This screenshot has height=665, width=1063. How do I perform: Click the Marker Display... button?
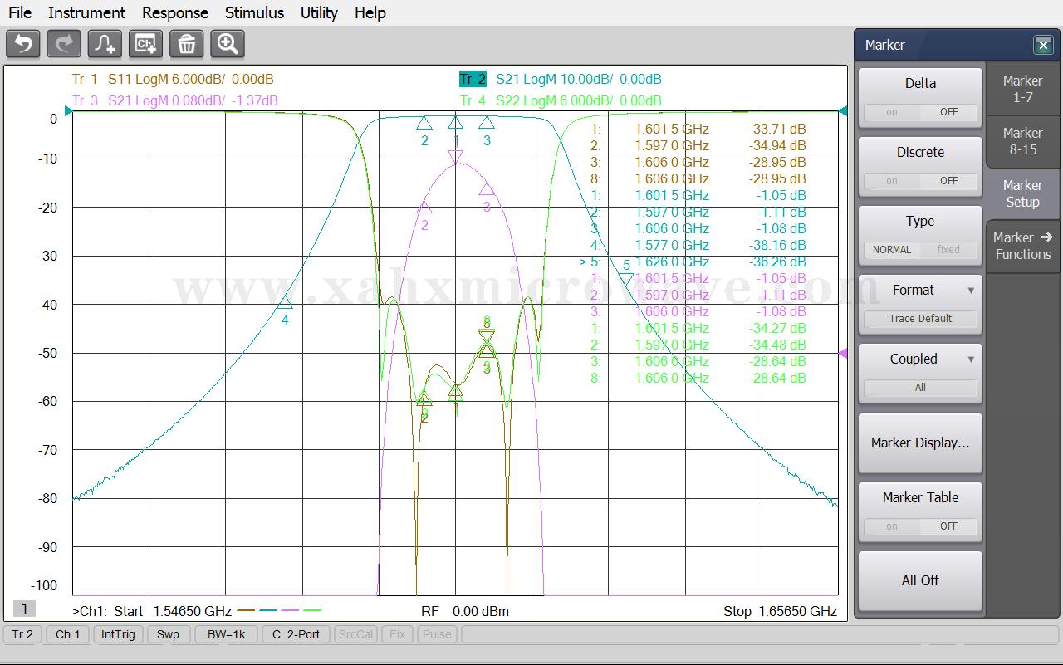click(920, 443)
